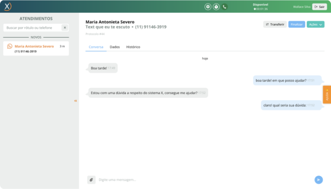Click the Transferir button
This screenshot has height=189, width=331.
click(275, 25)
